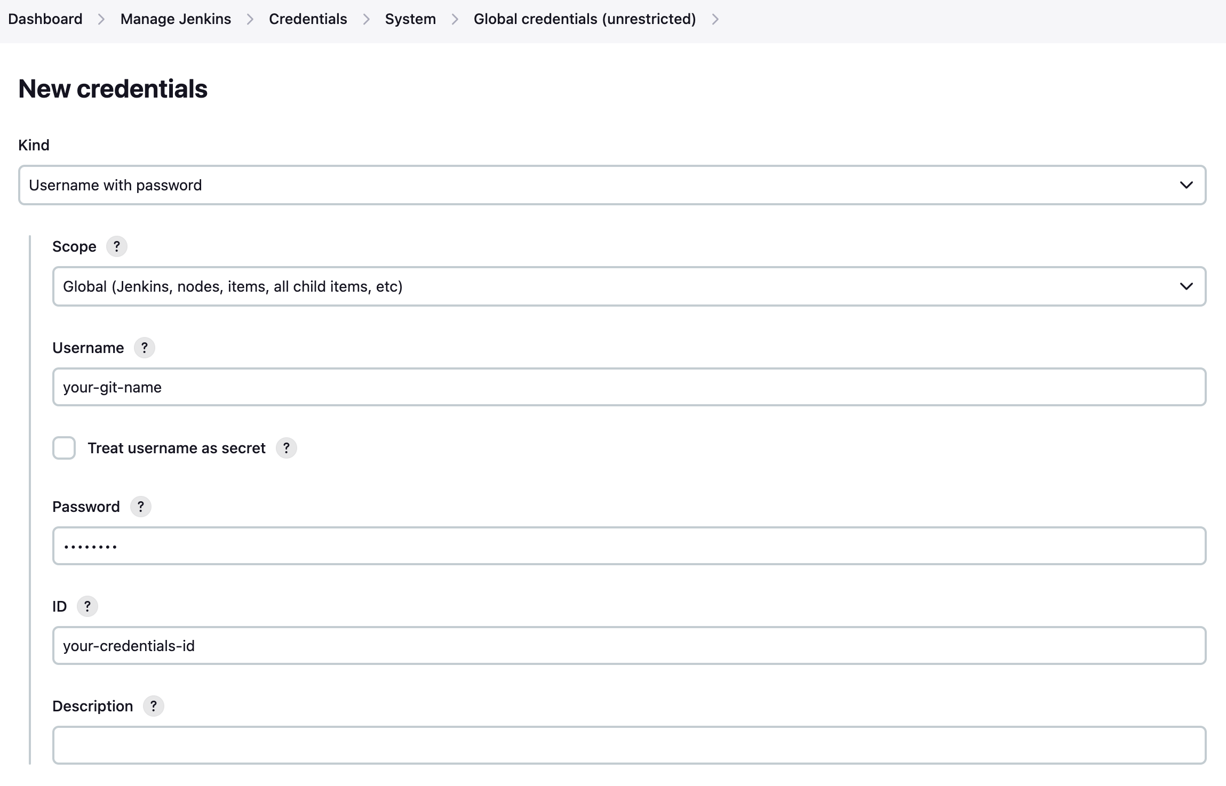The width and height of the screenshot is (1226, 786).
Task: Open help for the Password field
Action: coord(141,507)
